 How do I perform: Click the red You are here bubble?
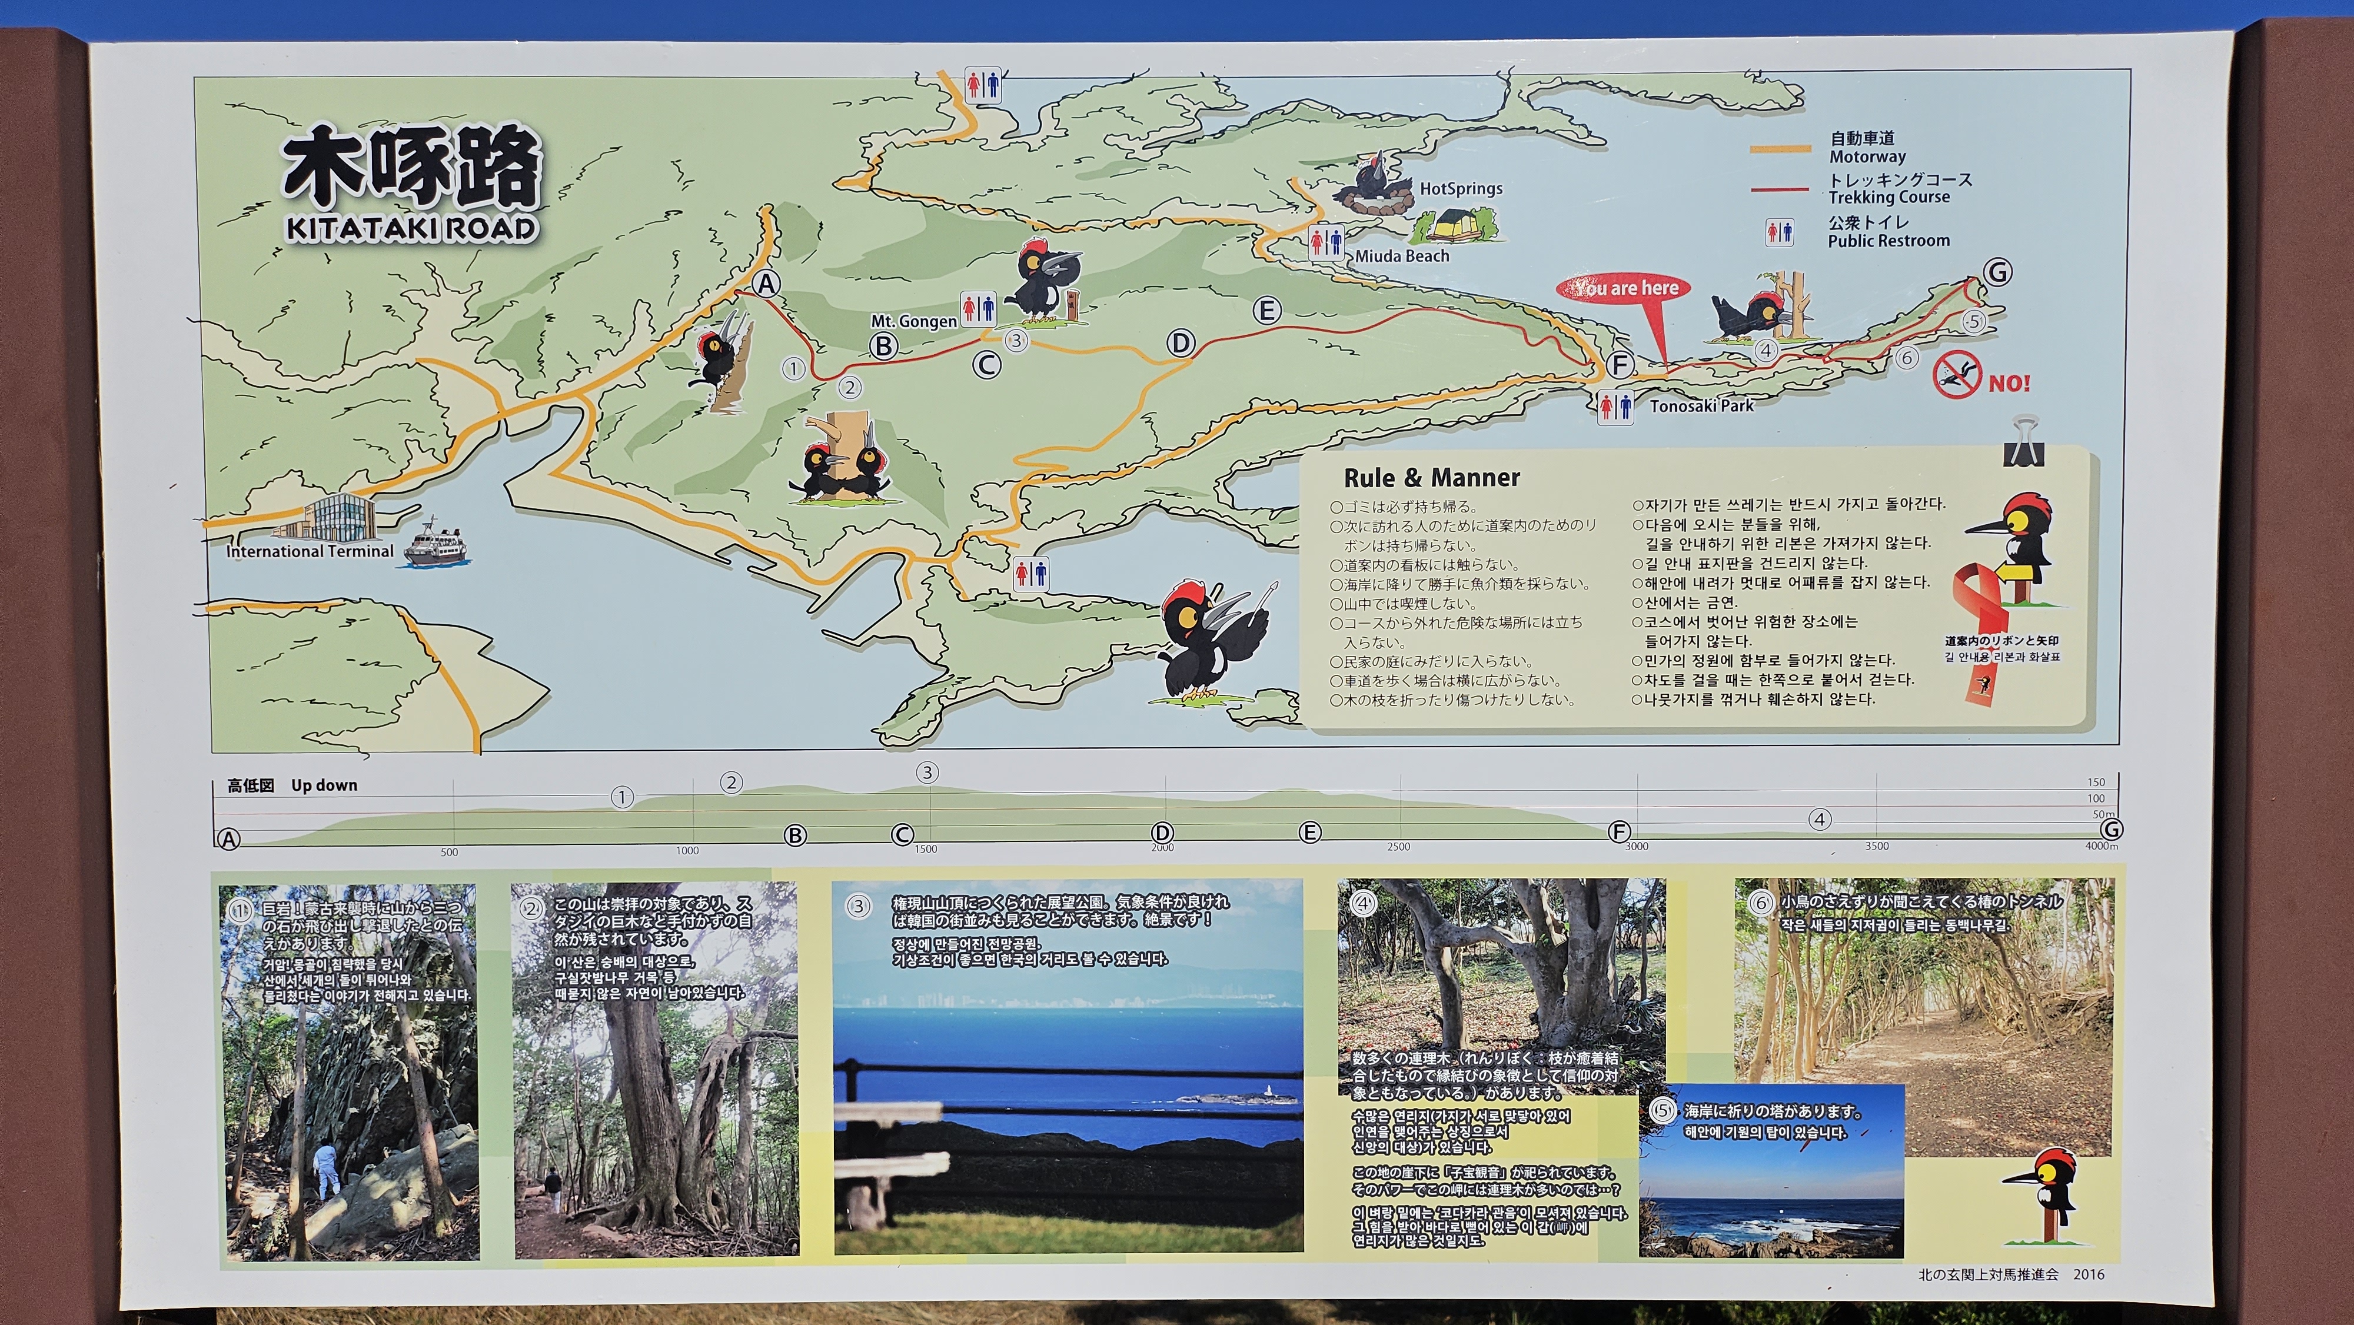(1624, 288)
